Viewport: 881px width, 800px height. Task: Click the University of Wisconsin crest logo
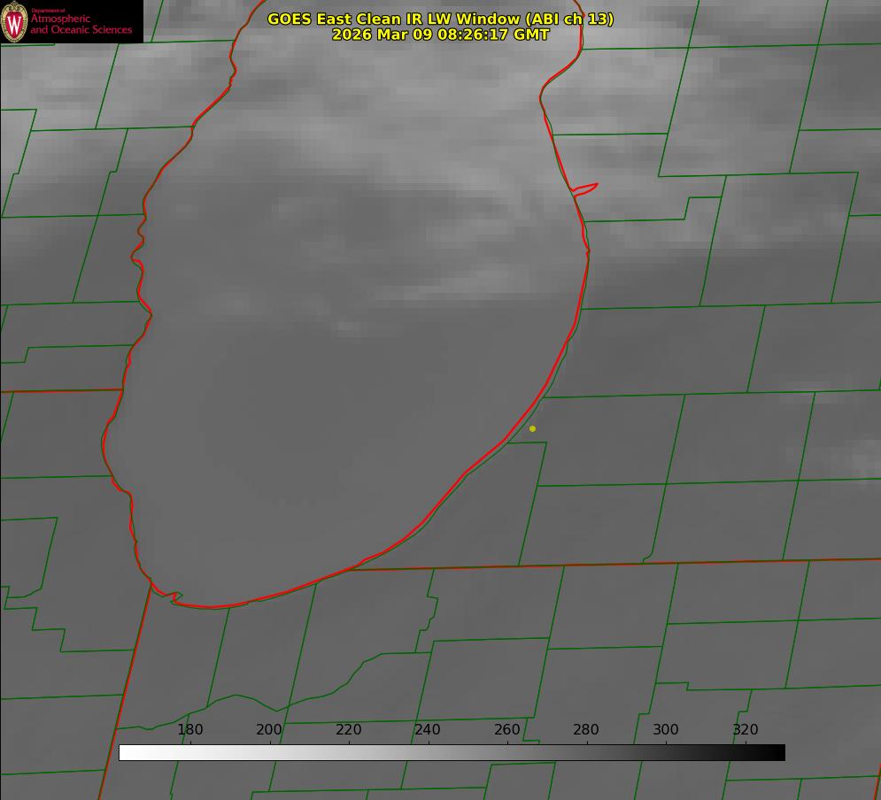pyautogui.click(x=15, y=21)
